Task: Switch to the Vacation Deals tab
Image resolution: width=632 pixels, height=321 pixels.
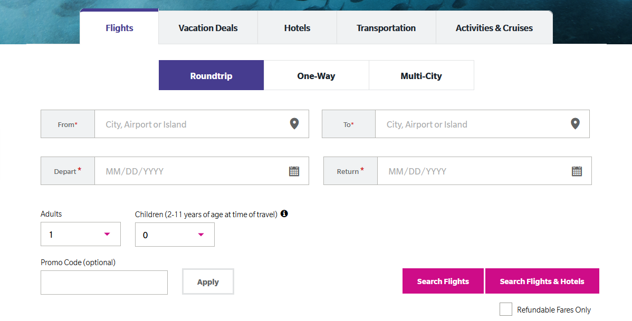Action: click(x=208, y=28)
